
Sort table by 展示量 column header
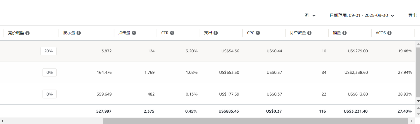pos(69,33)
